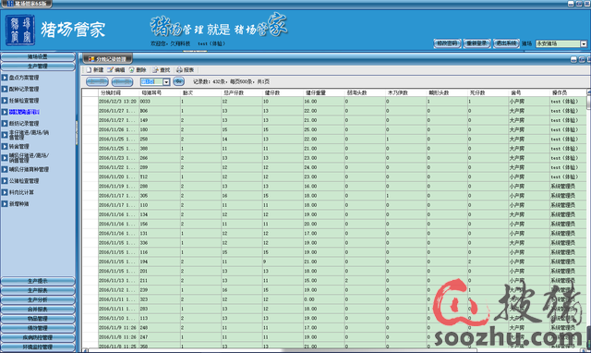The height and width of the screenshot is (353, 591).
Task: Click arrow icon beside 配种记录管理
Action: 5,89
